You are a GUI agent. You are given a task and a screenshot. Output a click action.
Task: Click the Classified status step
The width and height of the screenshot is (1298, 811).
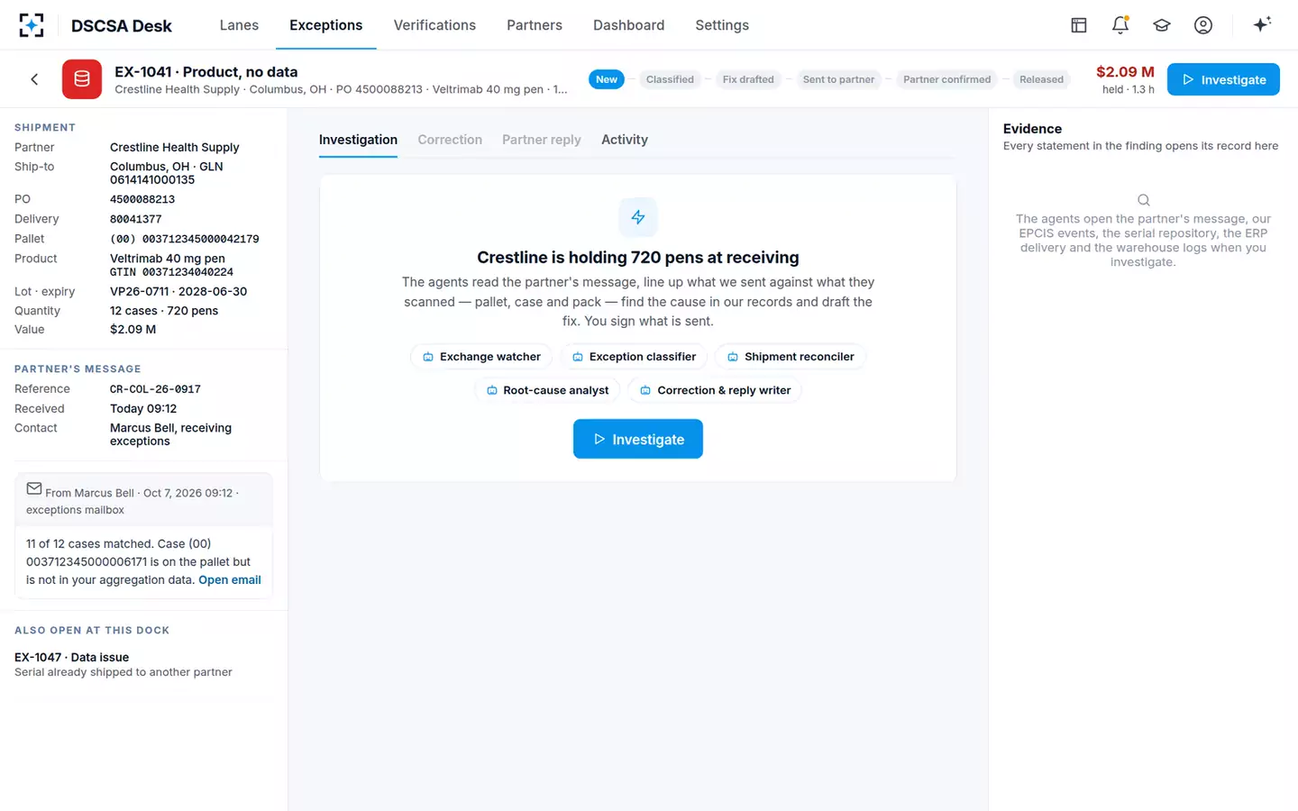click(670, 79)
